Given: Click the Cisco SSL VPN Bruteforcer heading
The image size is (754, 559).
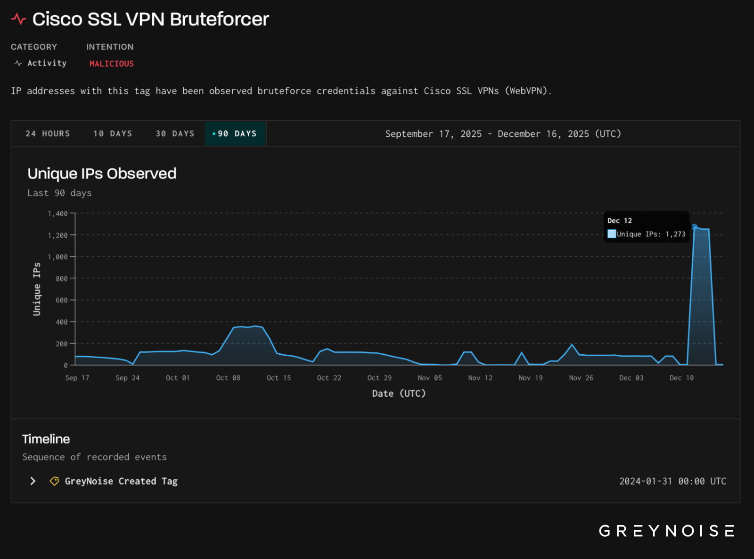Looking at the screenshot, I should [150, 19].
